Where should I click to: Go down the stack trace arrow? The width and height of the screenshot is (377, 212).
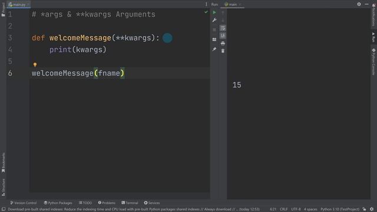click(223, 21)
